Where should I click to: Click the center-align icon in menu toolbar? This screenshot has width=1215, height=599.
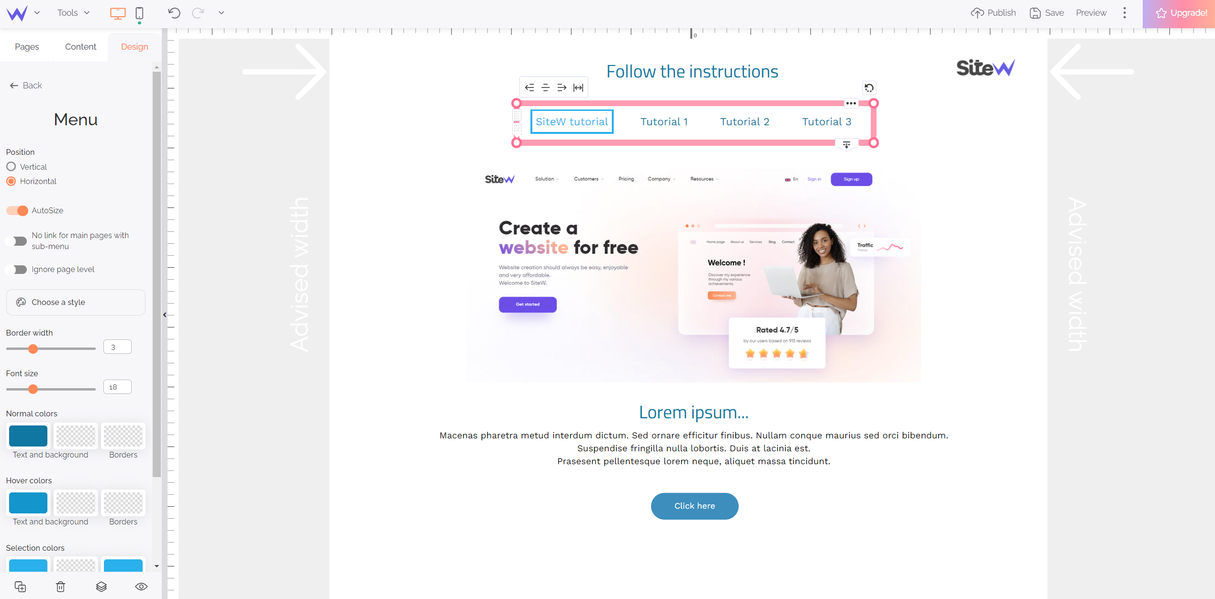tap(546, 87)
